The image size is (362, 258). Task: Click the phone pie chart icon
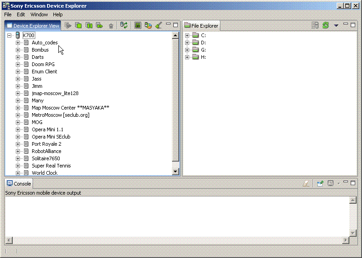click(x=148, y=25)
